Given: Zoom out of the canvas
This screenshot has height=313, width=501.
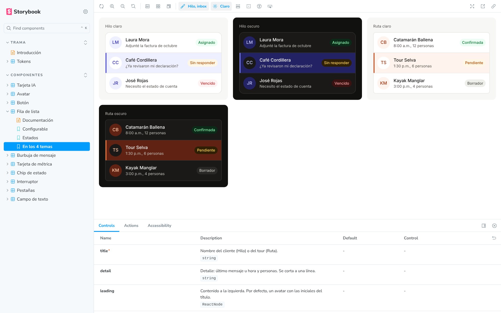Looking at the screenshot, I should [x=123, y=6].
